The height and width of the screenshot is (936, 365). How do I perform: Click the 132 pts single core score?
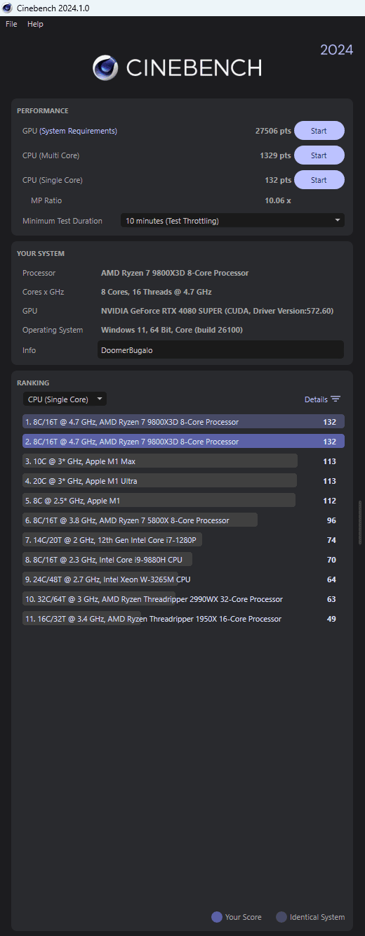tap(278, 180)
